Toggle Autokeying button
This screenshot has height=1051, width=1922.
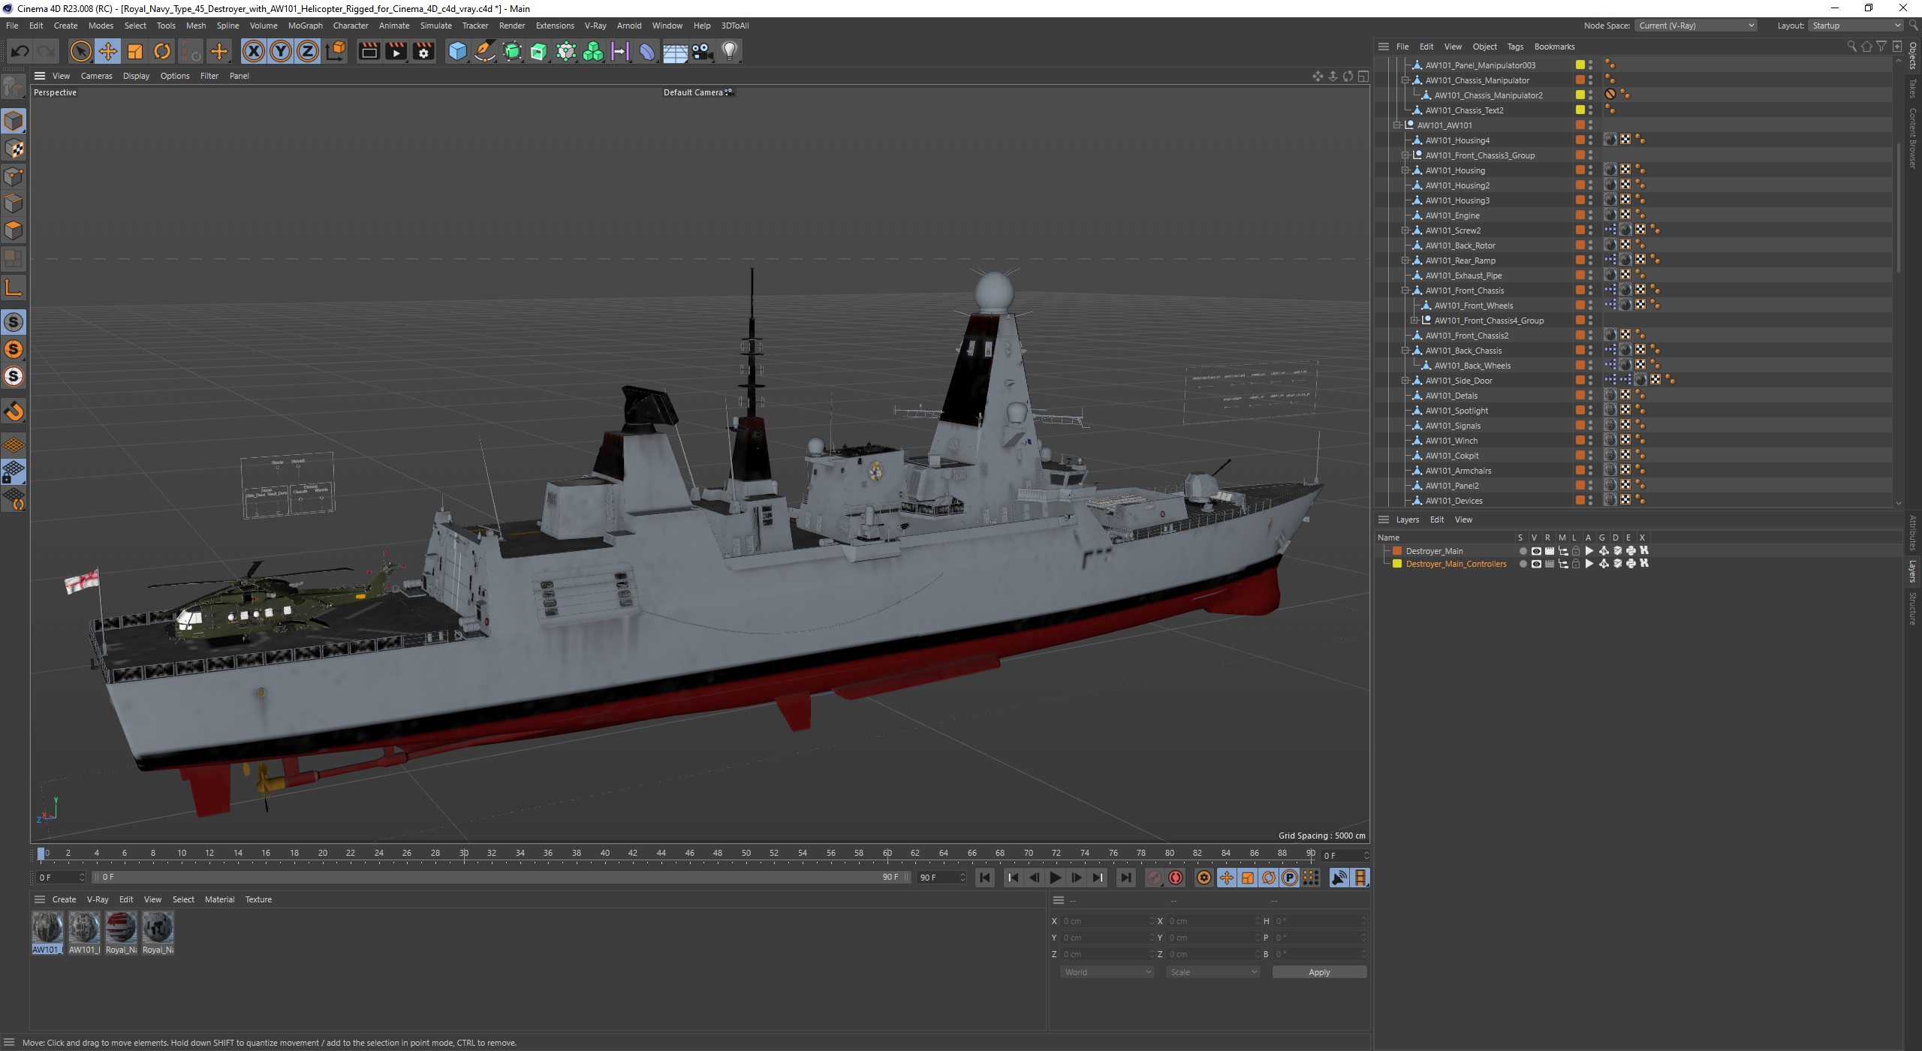pyautogui.click(x=1176, y=878)
